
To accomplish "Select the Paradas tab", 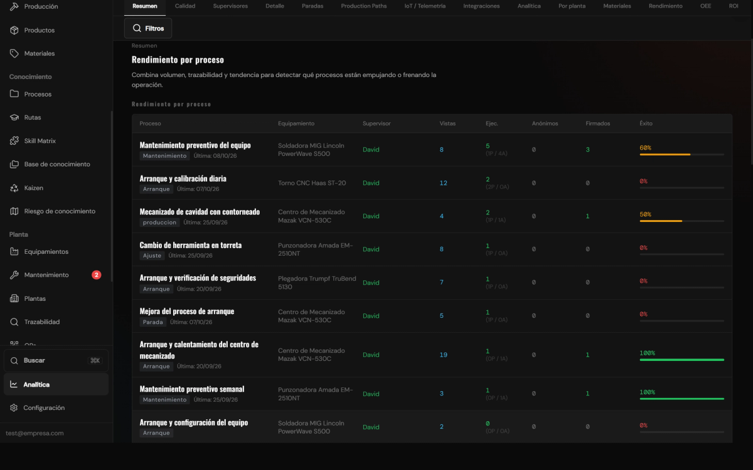I will click(312, 6).
